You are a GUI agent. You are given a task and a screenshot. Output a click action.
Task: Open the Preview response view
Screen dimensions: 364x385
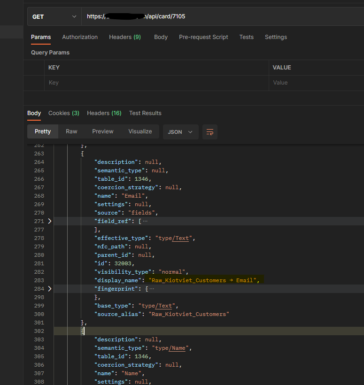click(x=102, y=131)
